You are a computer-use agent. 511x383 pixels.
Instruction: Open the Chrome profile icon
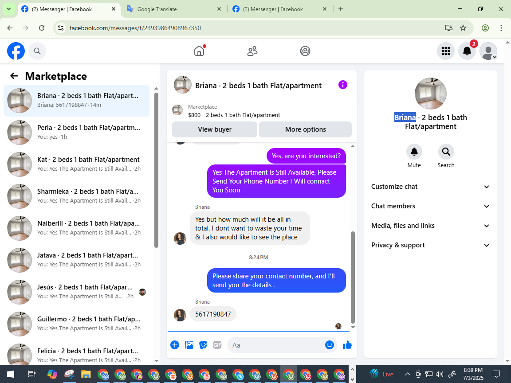(485, 28)
